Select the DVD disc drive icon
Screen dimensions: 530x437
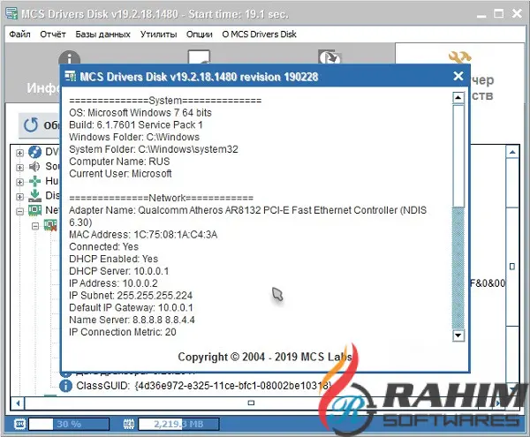pyautogui.click(x=34, y=152)
